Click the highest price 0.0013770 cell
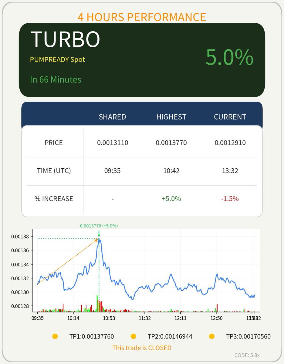 click(x=171, y=143)
